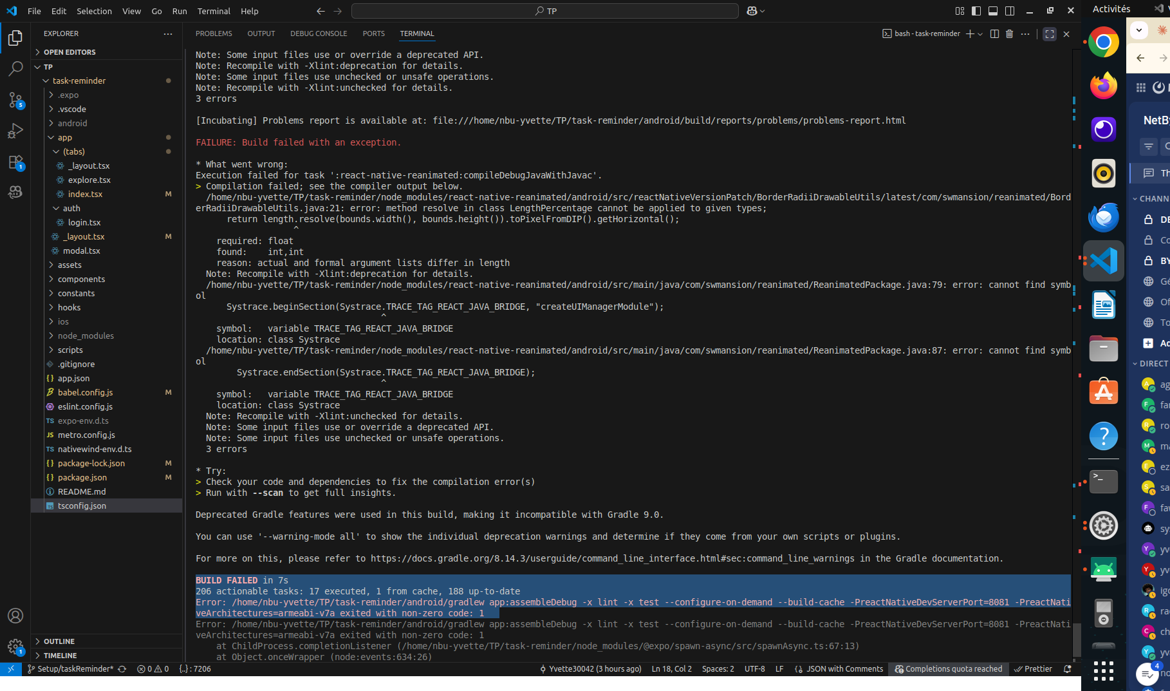Open the Extensions view icon
This screenshot has height=691, width=1170.
(15, 162)
